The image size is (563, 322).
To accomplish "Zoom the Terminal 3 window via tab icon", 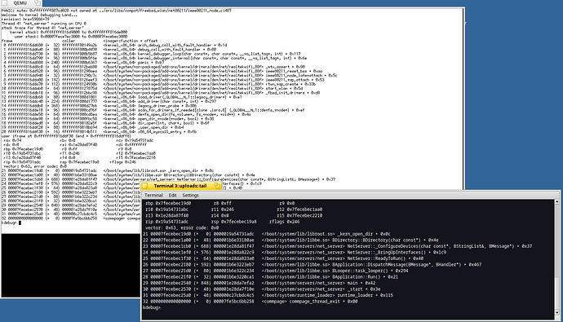I will click(x=217, y=186).
